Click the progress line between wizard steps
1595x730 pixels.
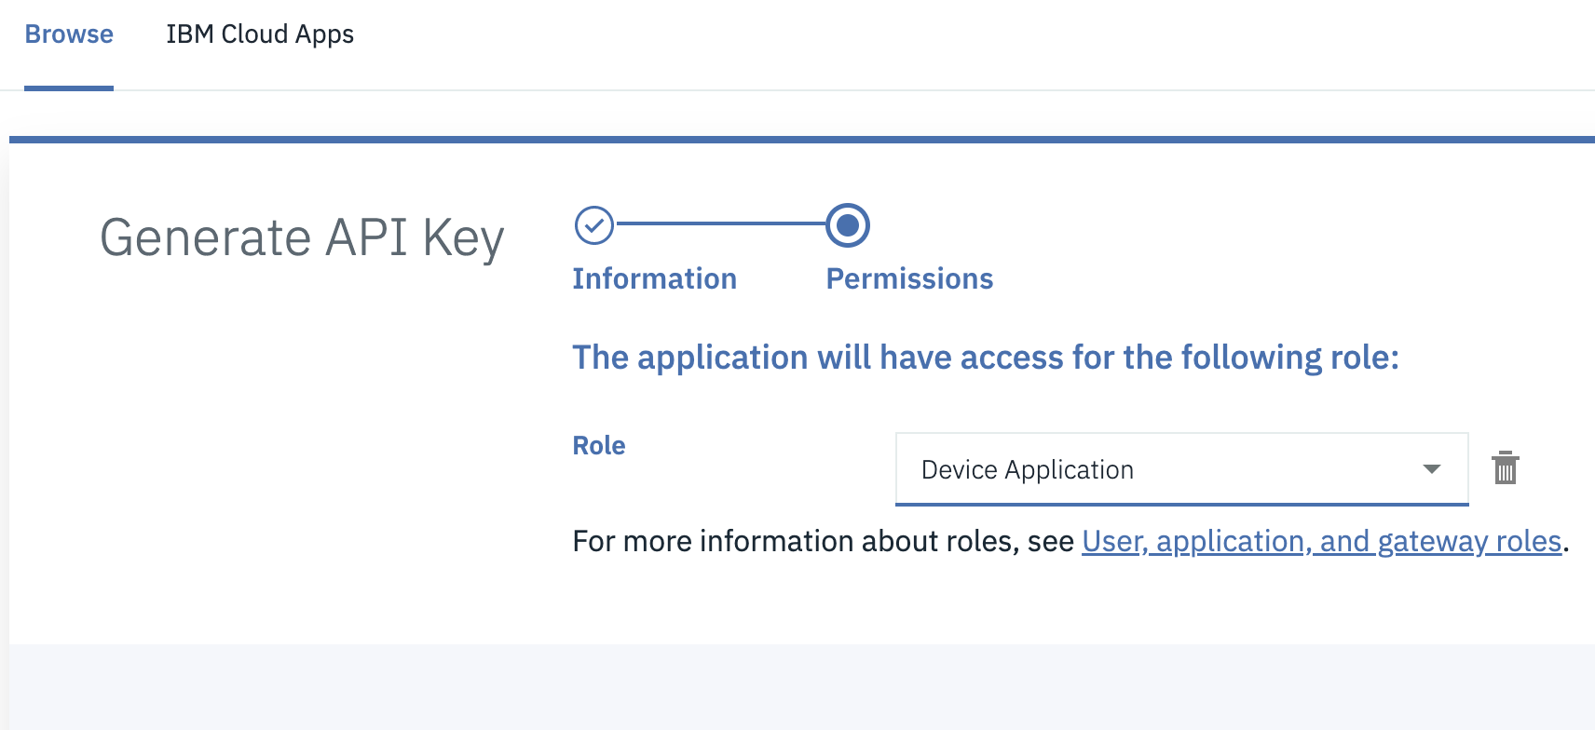click(x=719, y=224)
